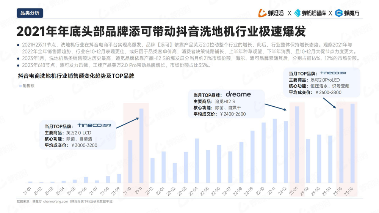Click the text 恒压活水、识污变频
The image size is (379, 213).
pos(330,86)
